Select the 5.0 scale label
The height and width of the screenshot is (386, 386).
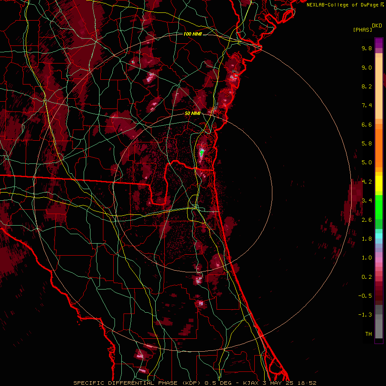[x=367, y=163]
